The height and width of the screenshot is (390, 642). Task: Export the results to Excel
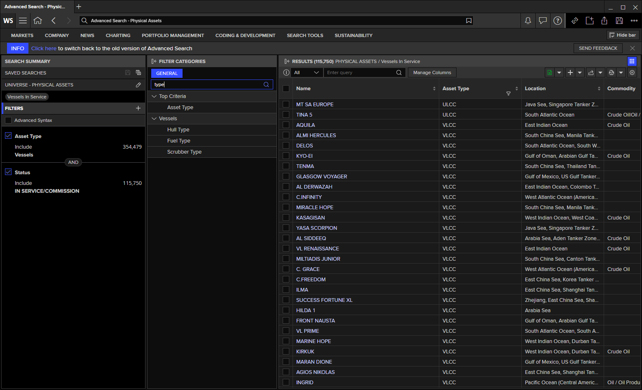click(550, 72)
